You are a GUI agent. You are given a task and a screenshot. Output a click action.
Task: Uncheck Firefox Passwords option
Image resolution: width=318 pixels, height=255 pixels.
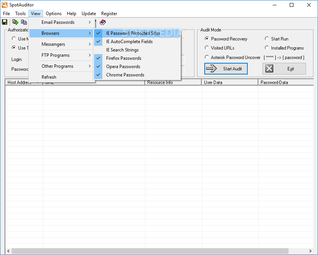137,58
